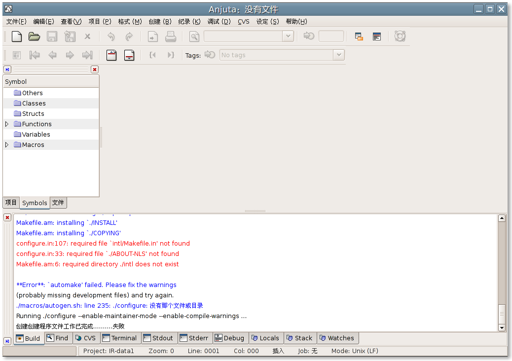The height and width of the screenshot is (361, 512).
Task: Open the 查看(V) menu
Action: click(71, 22)
